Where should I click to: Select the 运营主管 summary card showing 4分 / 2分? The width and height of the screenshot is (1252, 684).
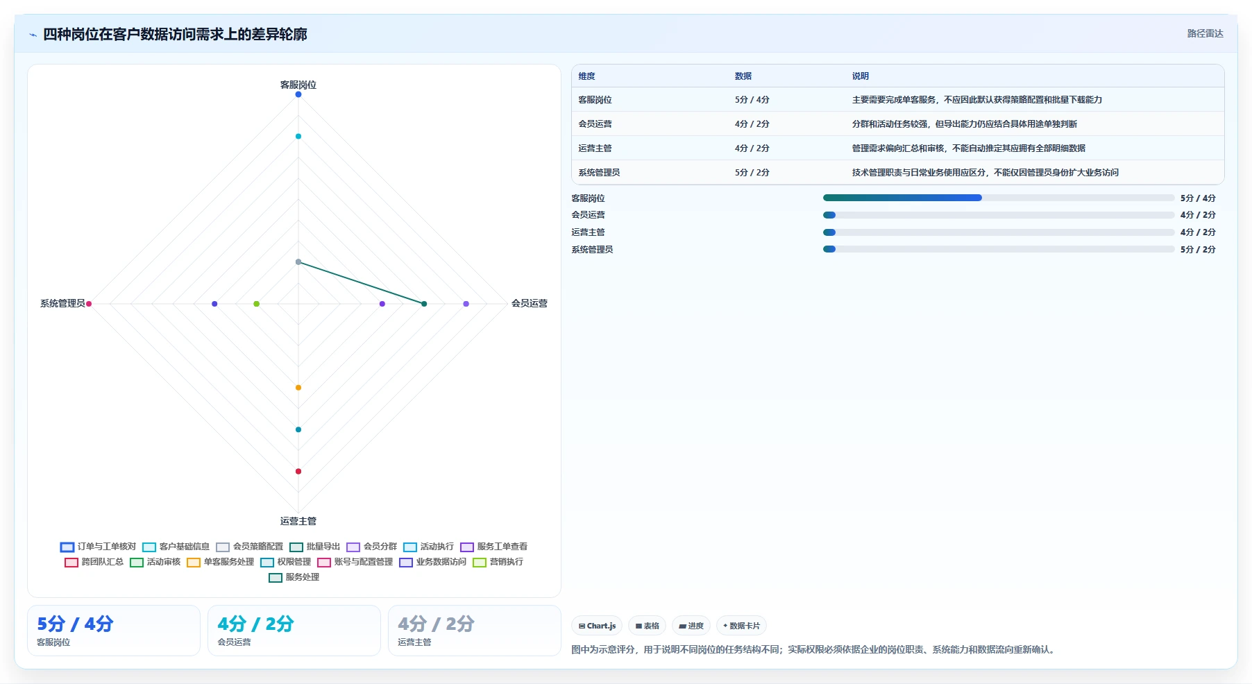pyautogui.click(x=475, y=631)
